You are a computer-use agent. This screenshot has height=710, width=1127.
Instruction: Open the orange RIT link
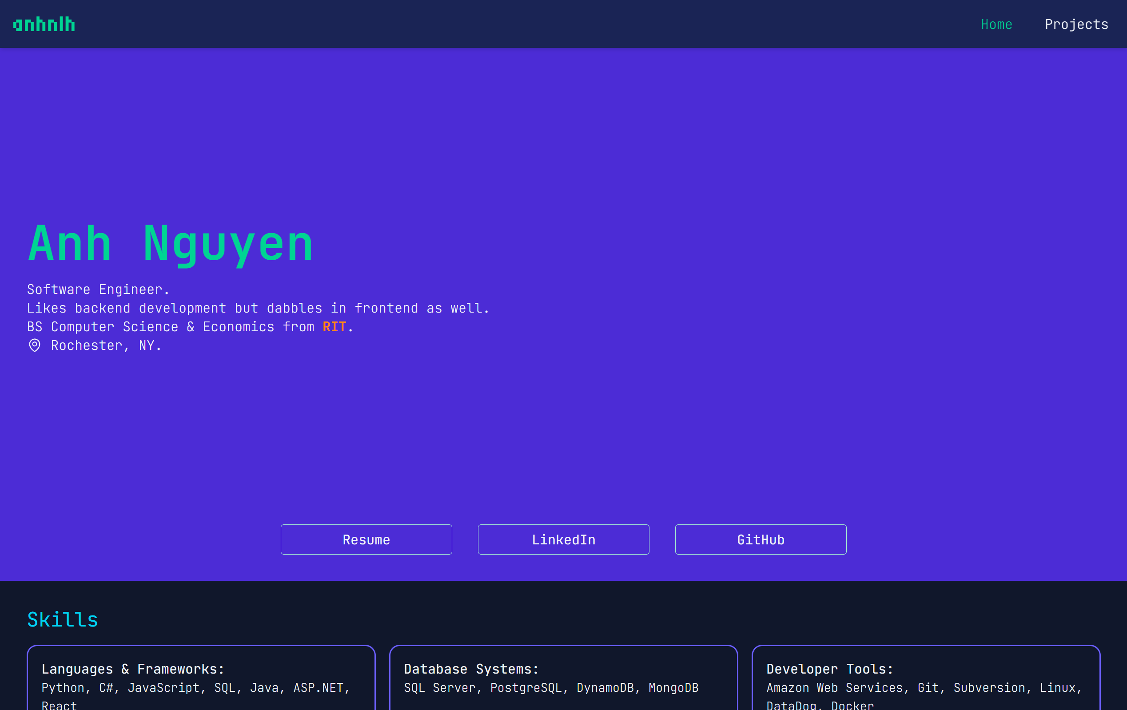[334, 326]
